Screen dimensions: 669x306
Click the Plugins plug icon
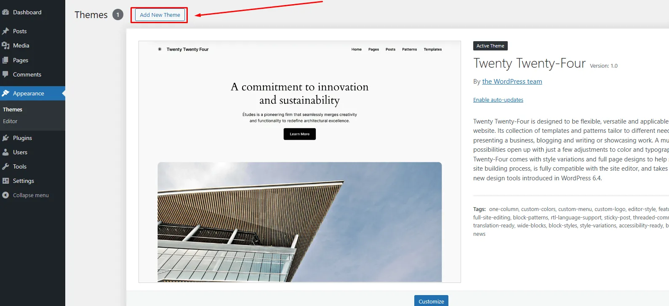click(5, 138)
